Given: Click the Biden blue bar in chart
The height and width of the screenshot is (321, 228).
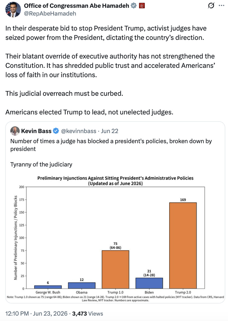Looking at the screenshot, I should tap(149, 283).
